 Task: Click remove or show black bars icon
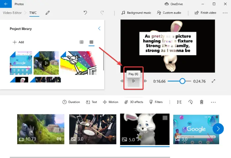click(179, 102)
